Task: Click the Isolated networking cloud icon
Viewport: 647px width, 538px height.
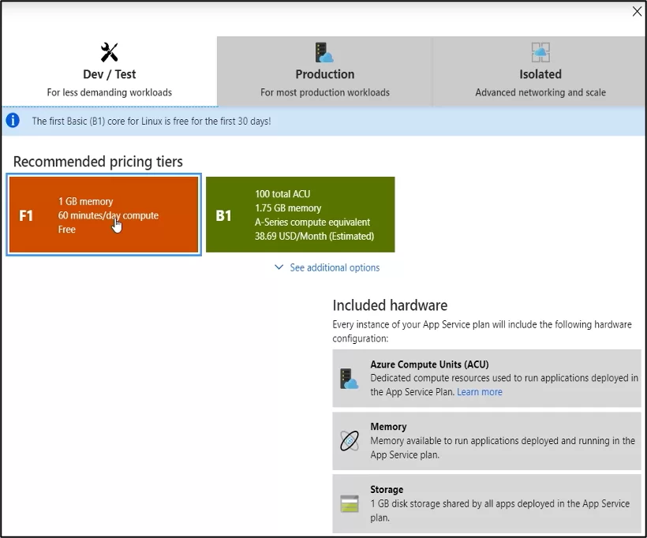Action: (540, 52)
